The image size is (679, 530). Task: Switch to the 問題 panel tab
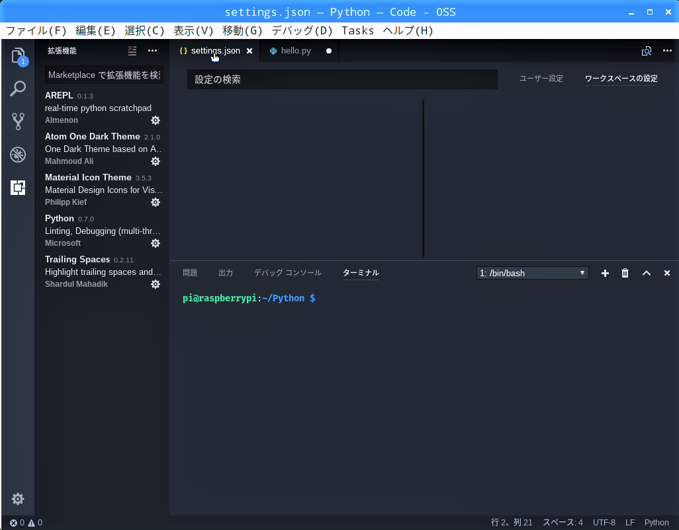pyautogui.click(x=190, y=273)
